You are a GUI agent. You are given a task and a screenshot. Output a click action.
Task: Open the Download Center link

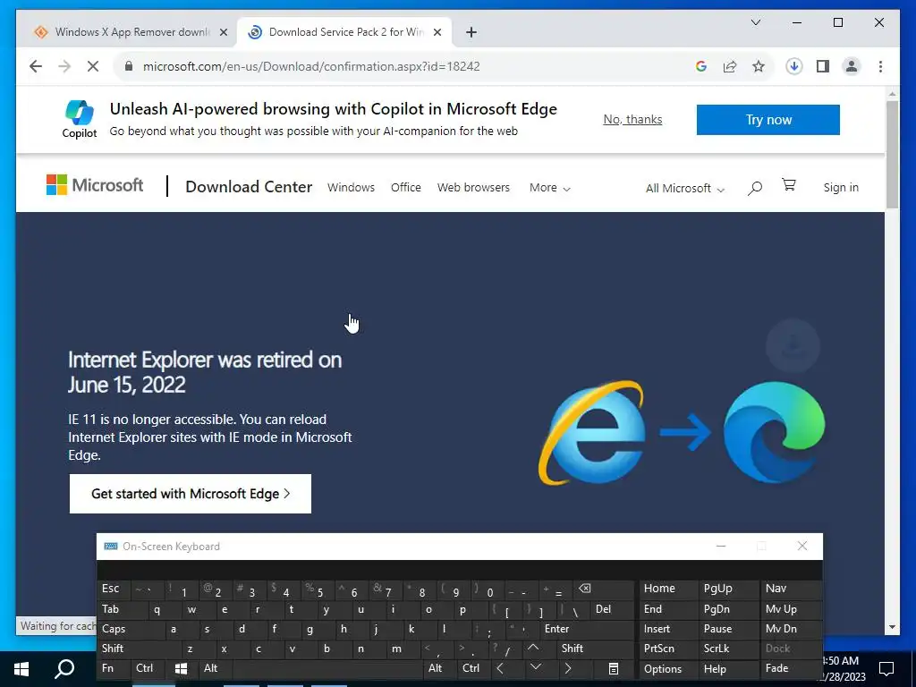[249, 186]
